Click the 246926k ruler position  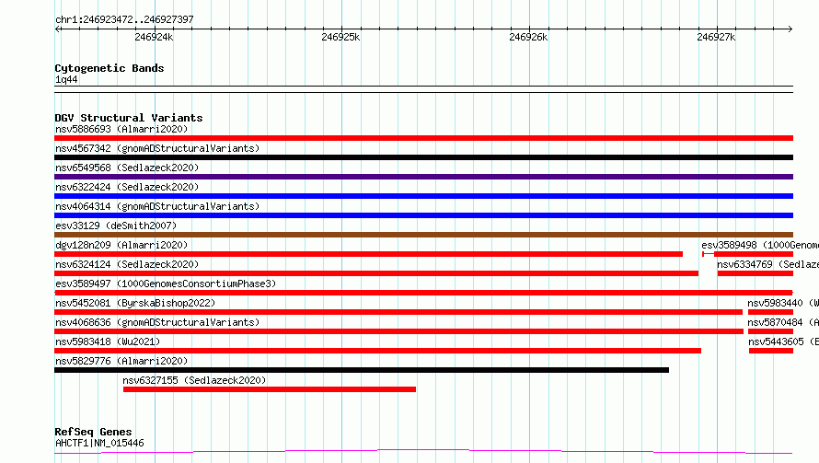pyautogui.click(x=528, y=37)
